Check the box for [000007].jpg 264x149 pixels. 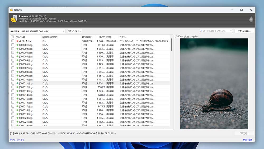point(13,68)
